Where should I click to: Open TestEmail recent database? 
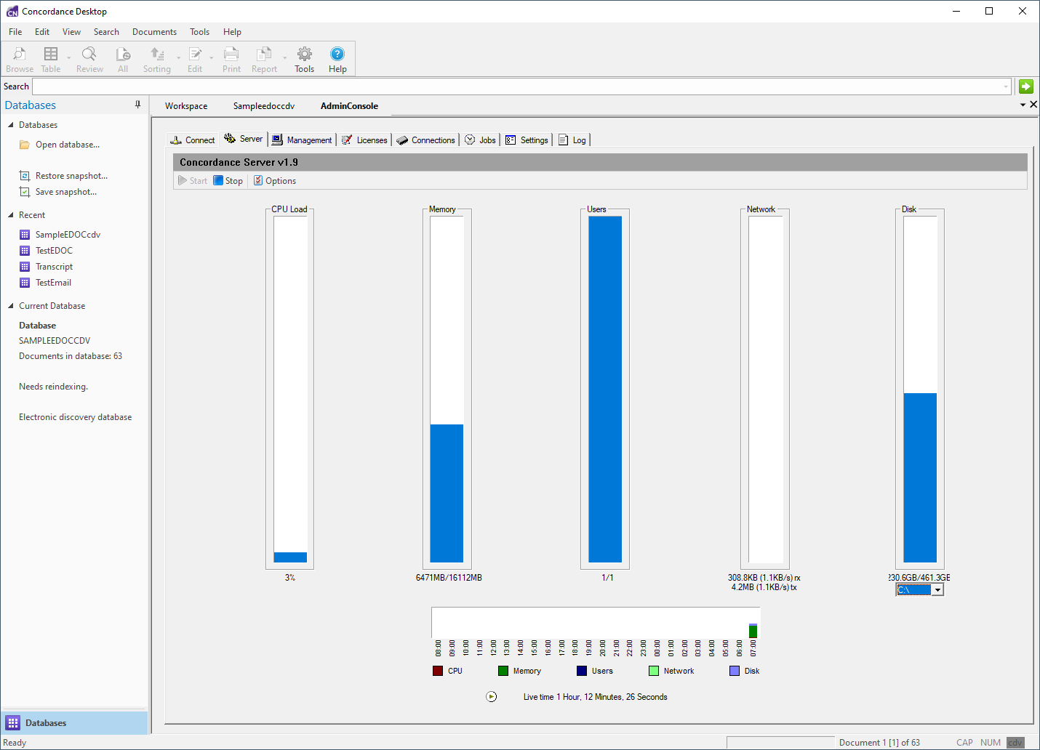pyautogui.click(x=53, y=283)
